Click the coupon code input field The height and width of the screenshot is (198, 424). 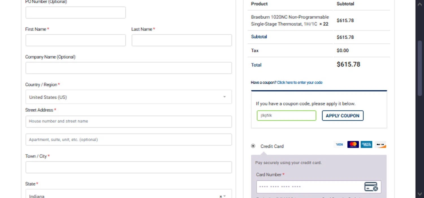point(286,116)
